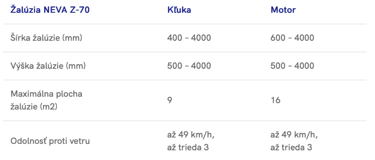
Task: Click "až 49 km/h" in the Kľuka column
Action: pos(191,135)
